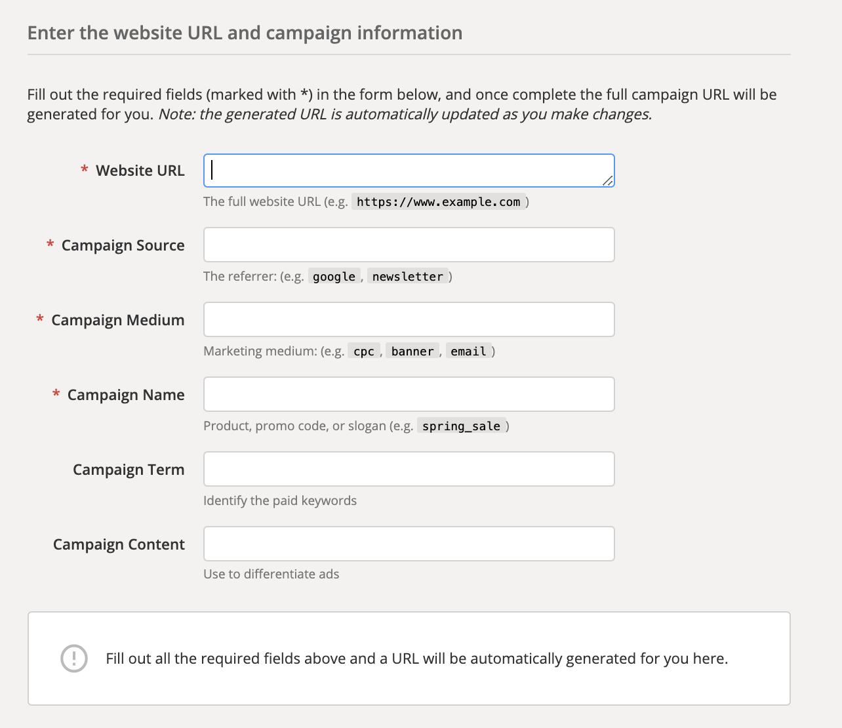Click the Campaign Content label

(x=119, y=544)
